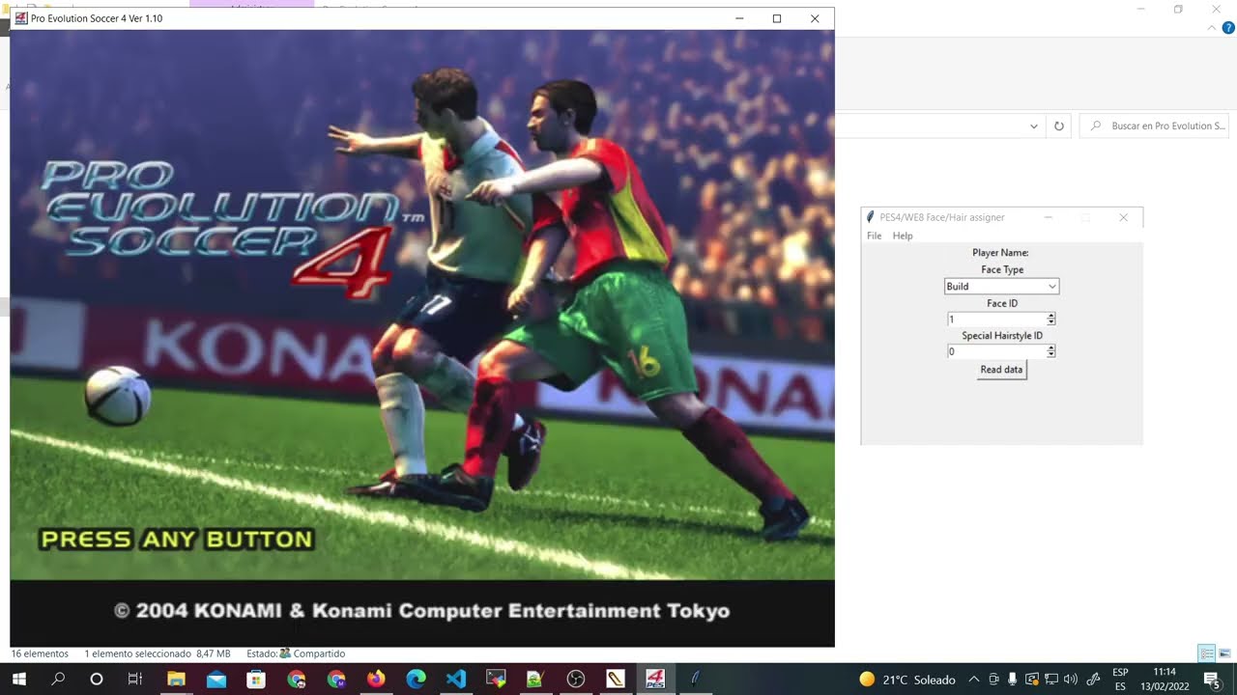Open the Mail app on taskbar
Viewport: 1237px width, 695px height.
coord(216,679)
